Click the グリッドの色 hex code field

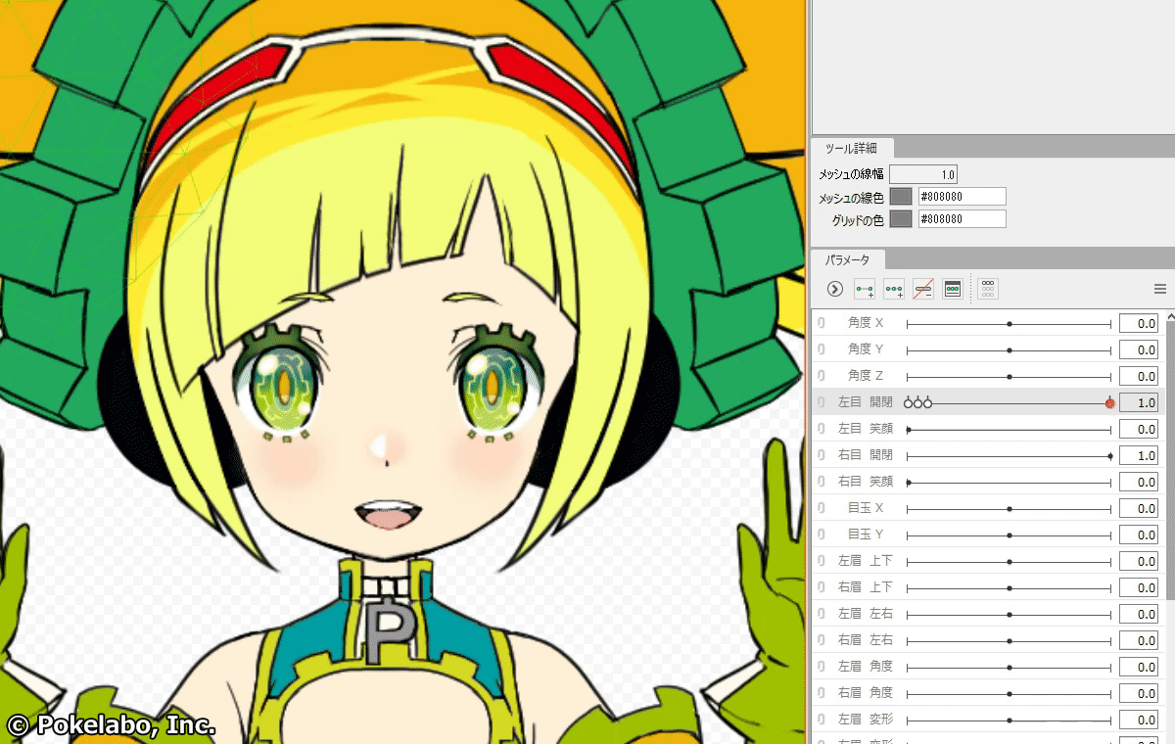coord(962,219)
